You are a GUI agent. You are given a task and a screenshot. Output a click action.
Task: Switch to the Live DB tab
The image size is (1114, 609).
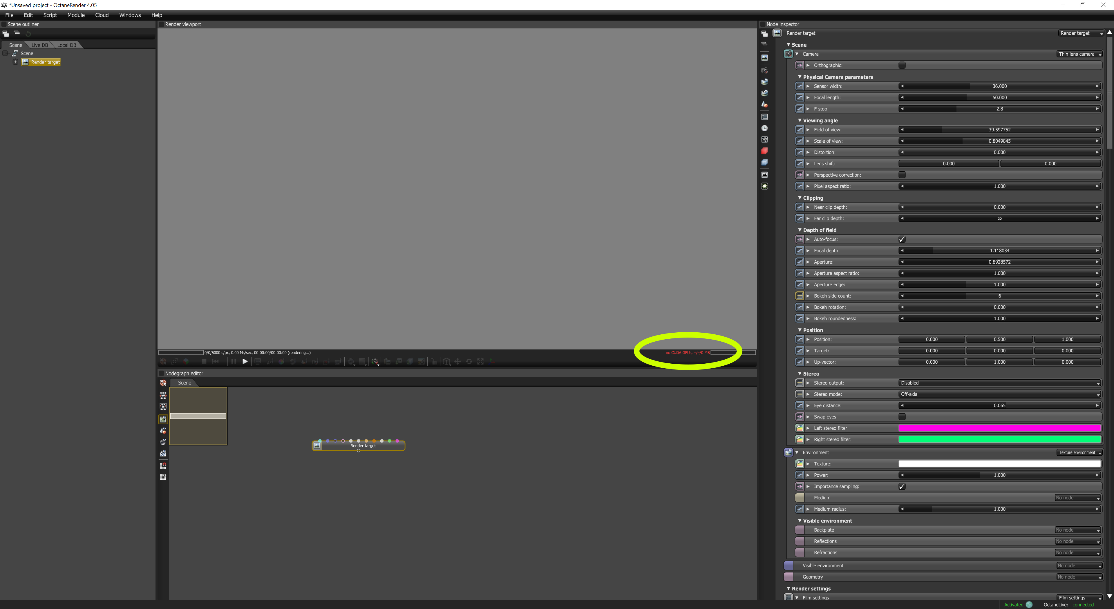pos(40,45)
